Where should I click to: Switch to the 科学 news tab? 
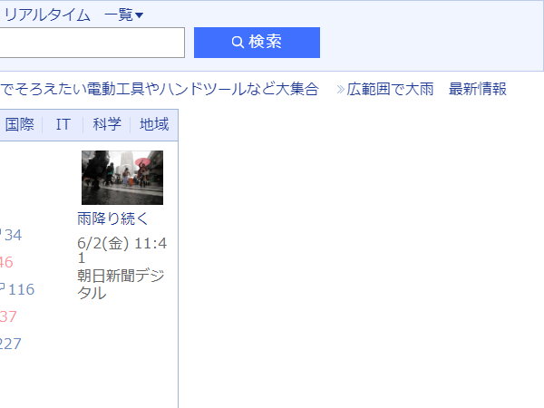click(x=107, y=124)
